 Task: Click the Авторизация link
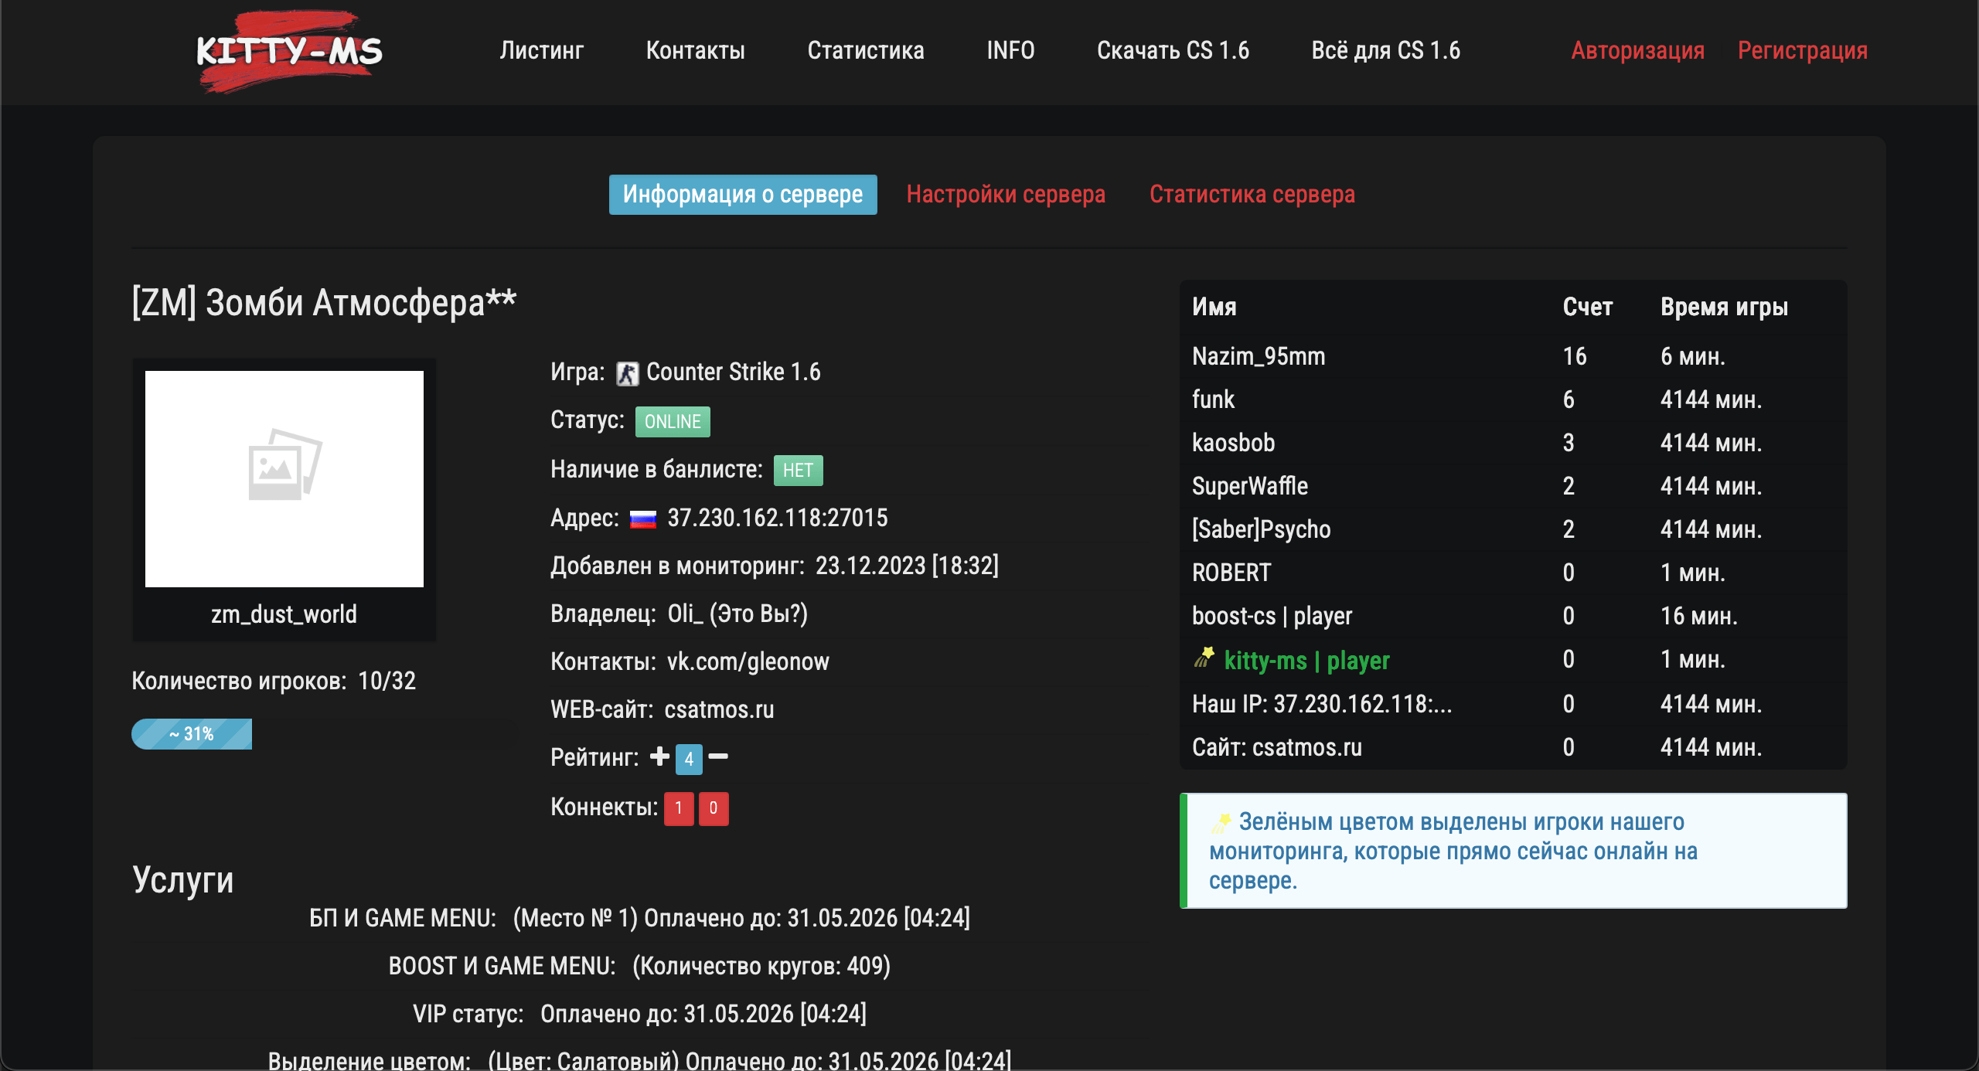1638,51
